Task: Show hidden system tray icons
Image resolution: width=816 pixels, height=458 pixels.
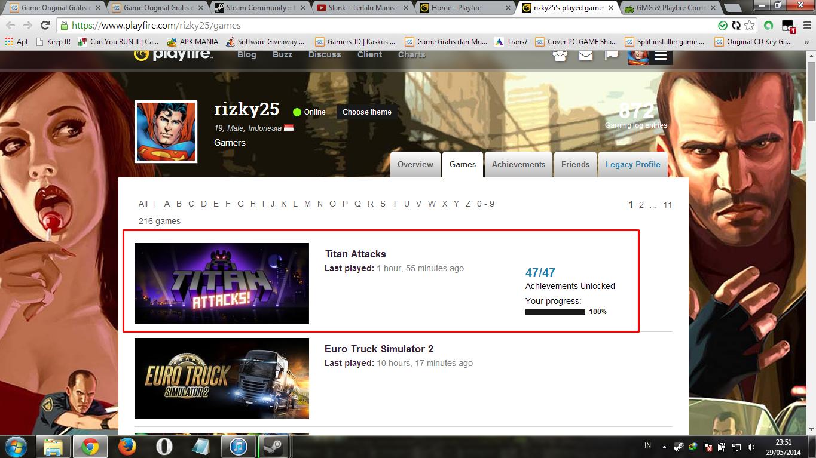Action: (664, 447)
